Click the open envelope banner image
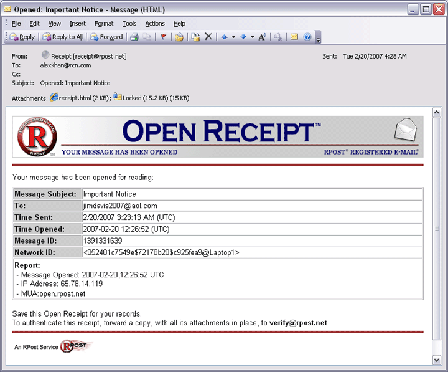This screenshot has height=372, width=448. [x=406, y=130]
